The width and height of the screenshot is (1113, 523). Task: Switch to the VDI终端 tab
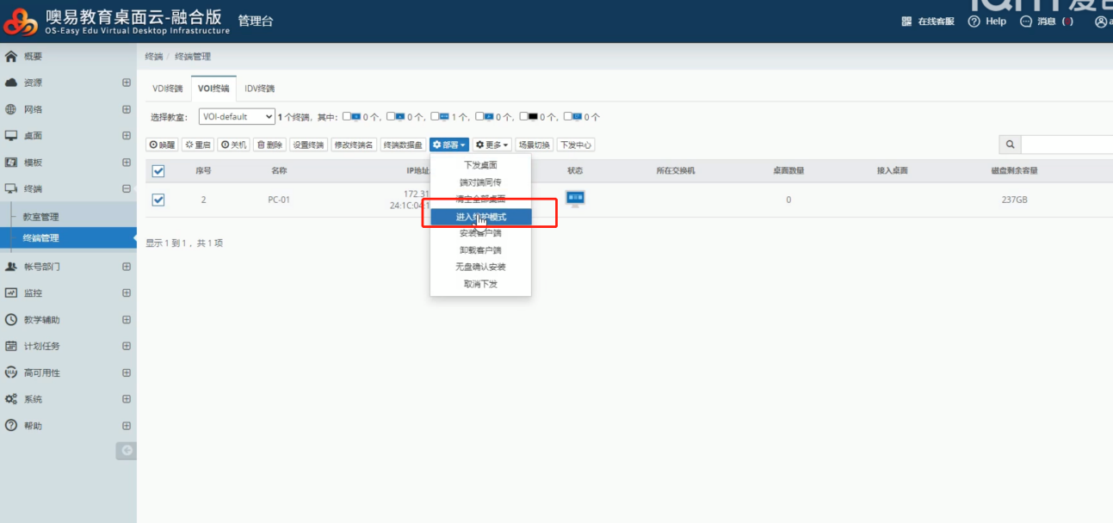(168, 89)
